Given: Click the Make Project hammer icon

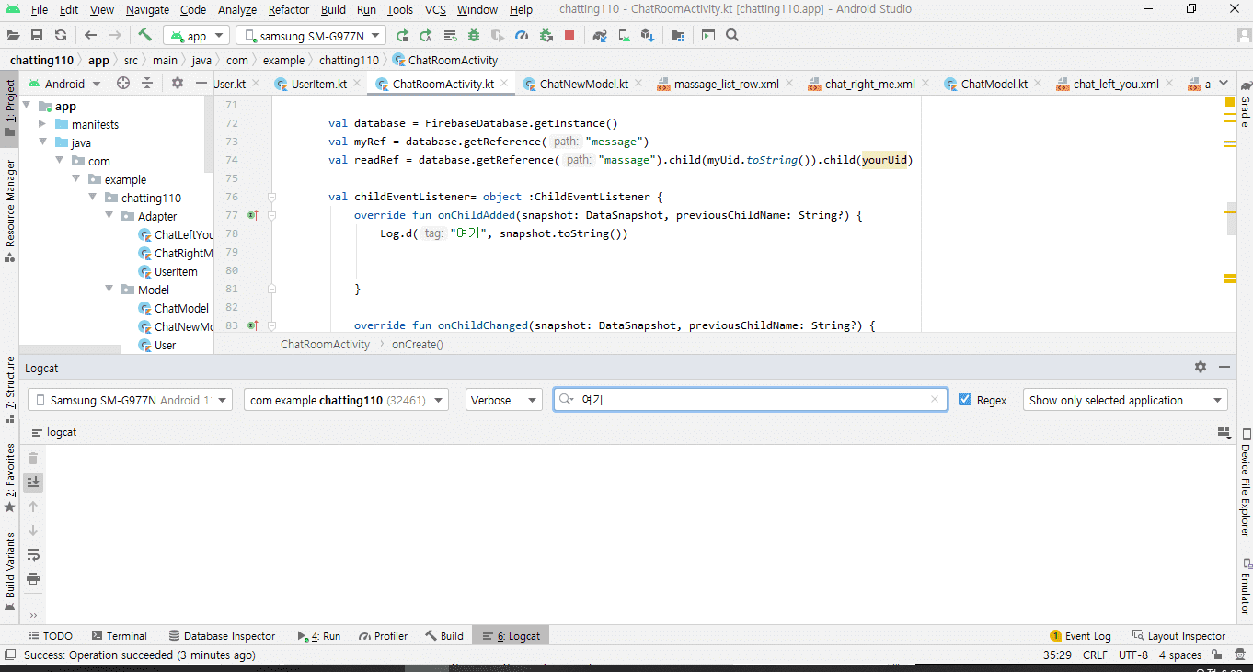Looking at the screenshot, I should [145, 36].
